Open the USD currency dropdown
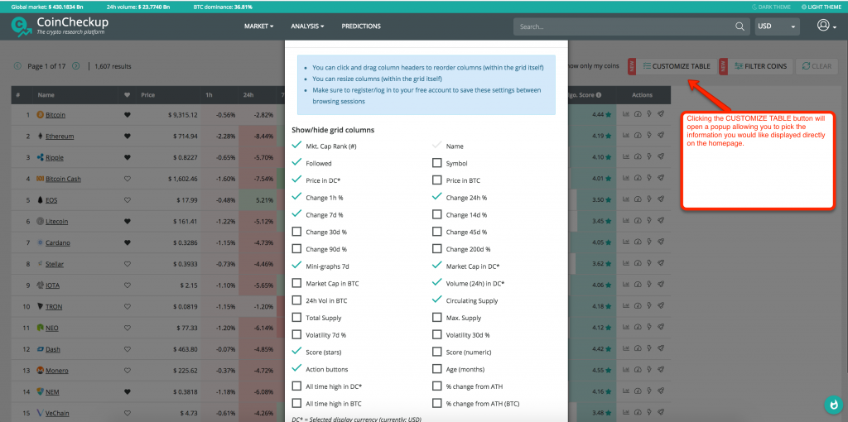The width and height of the screenshot is (848, 422). pyautogui.click(x=777, y=26)
